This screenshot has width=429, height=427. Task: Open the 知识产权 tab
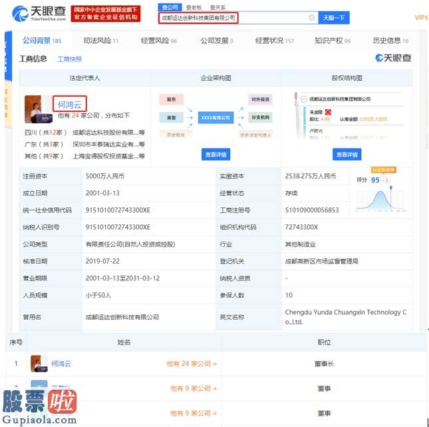pyautogui.click(x=333, y=41)
